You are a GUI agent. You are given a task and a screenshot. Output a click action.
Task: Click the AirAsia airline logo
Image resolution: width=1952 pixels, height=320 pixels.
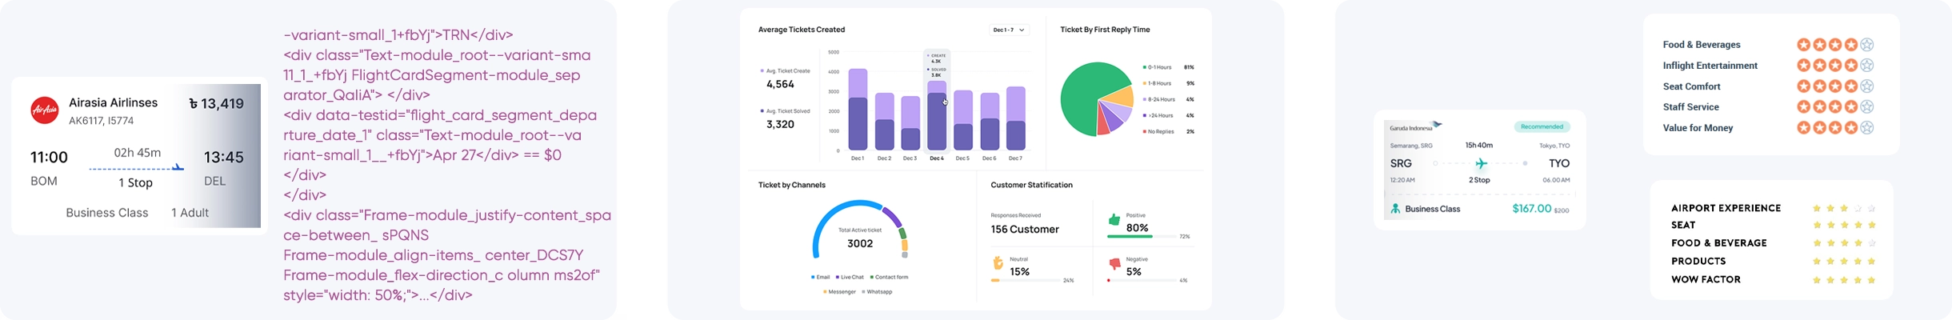(x=44, y=110)
